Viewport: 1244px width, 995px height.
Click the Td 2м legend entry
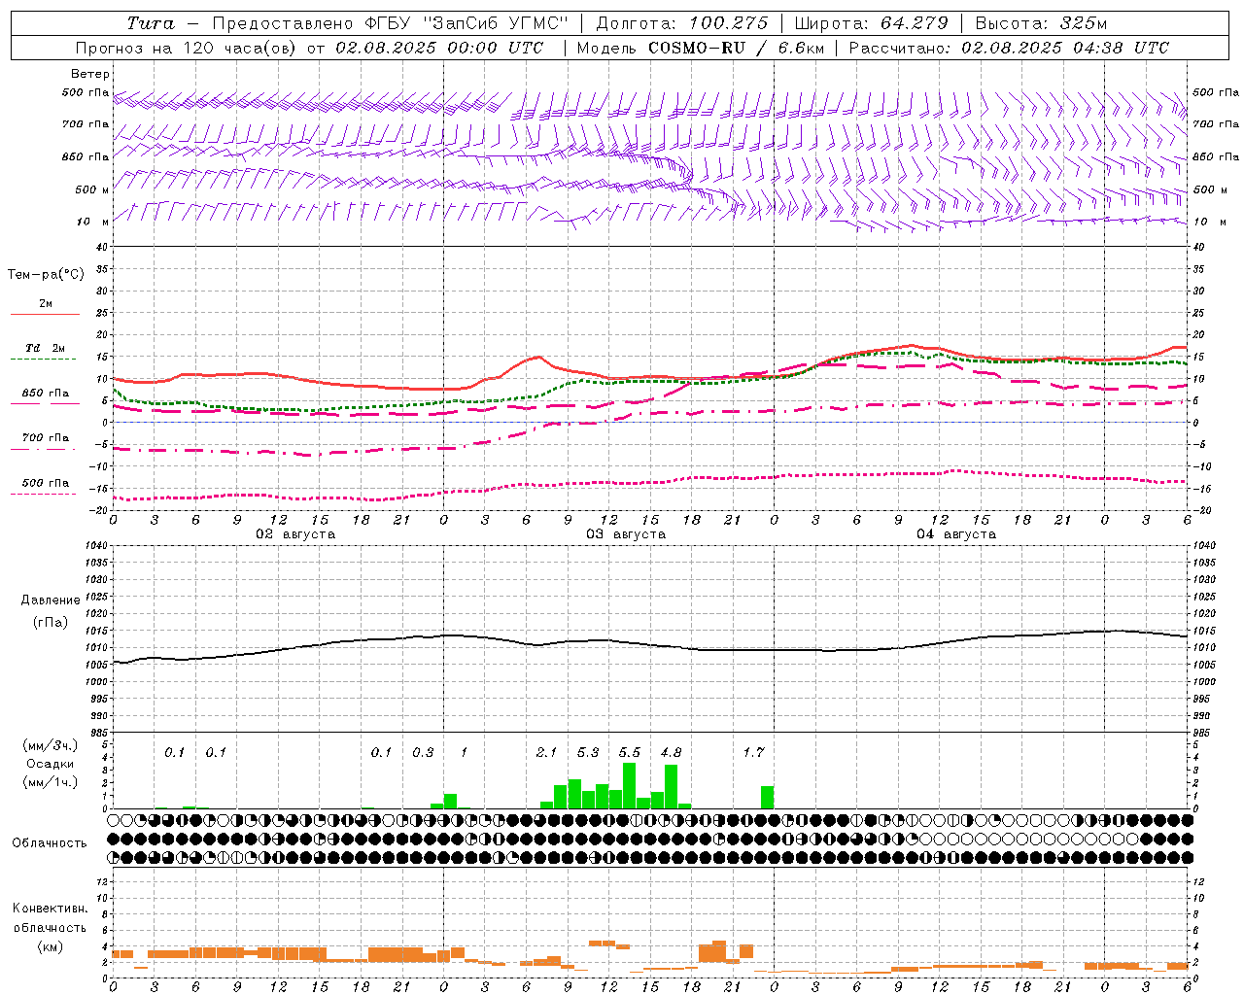click(x=45, y=348)
